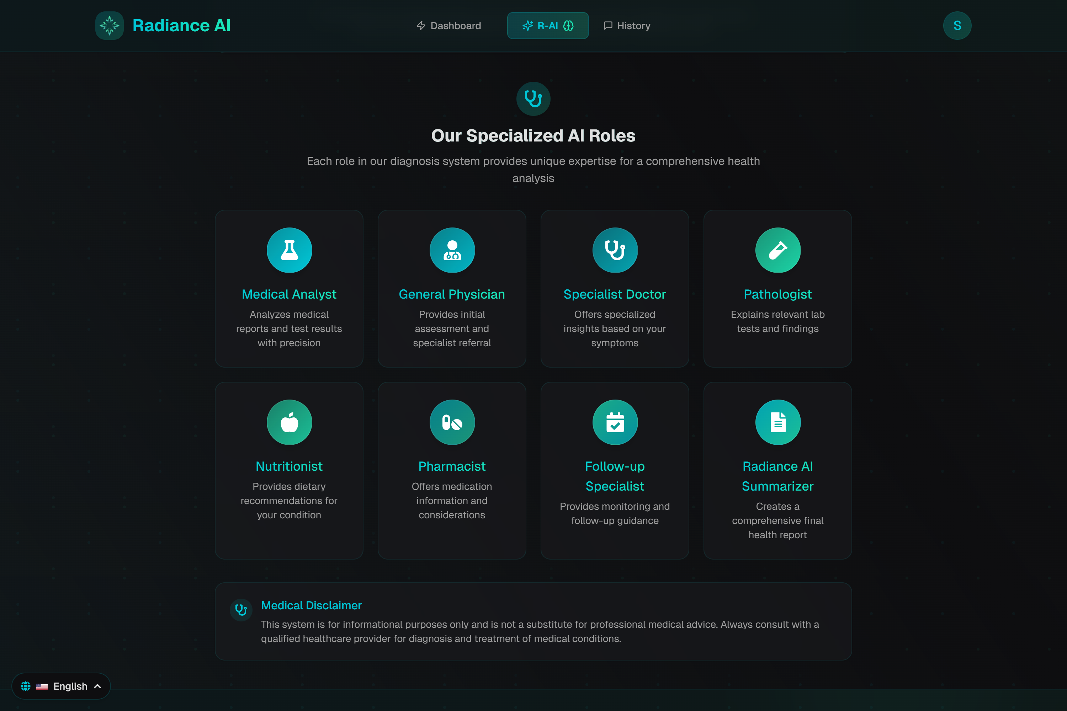Image resolution: width=1067 pixels, height=711 pixels.
Task: Expand the language chevron arrow
Action: 97,686
